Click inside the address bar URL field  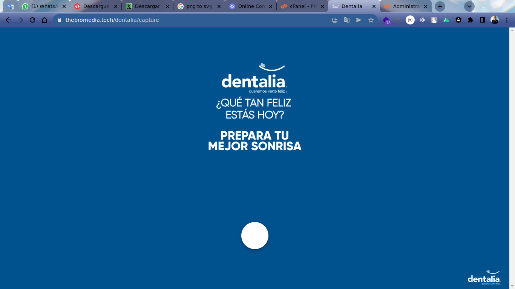151,20
